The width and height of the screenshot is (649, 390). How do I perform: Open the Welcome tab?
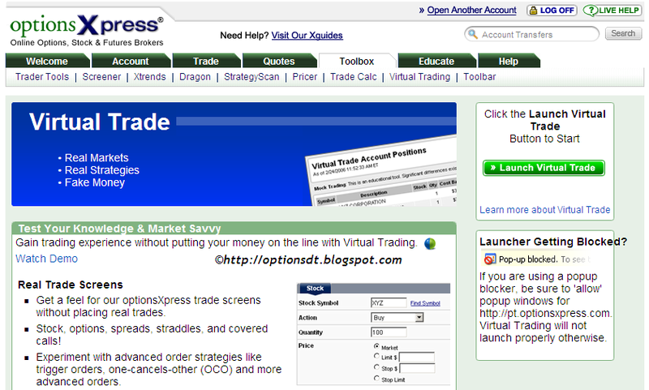tap(47, 61)
